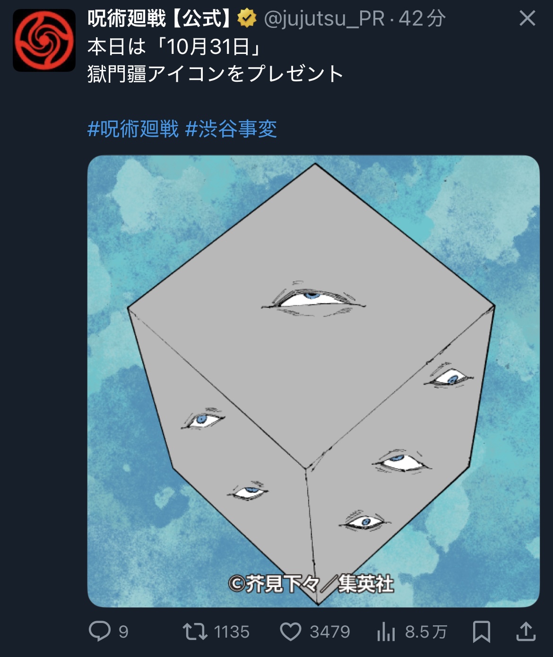
Task: Click the gold verified badge
Action: (247, 19)
